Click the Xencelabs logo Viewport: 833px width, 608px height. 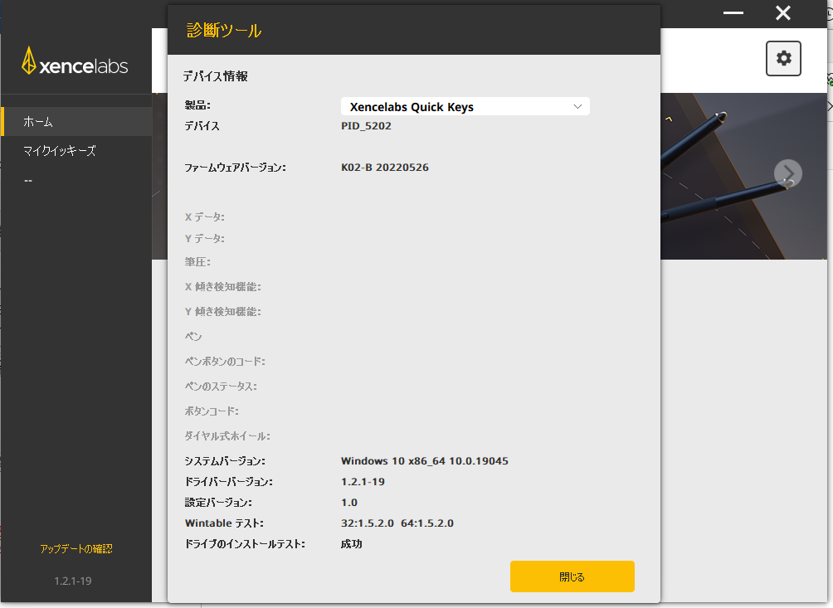pyautogui.click(x=75, y=61)
